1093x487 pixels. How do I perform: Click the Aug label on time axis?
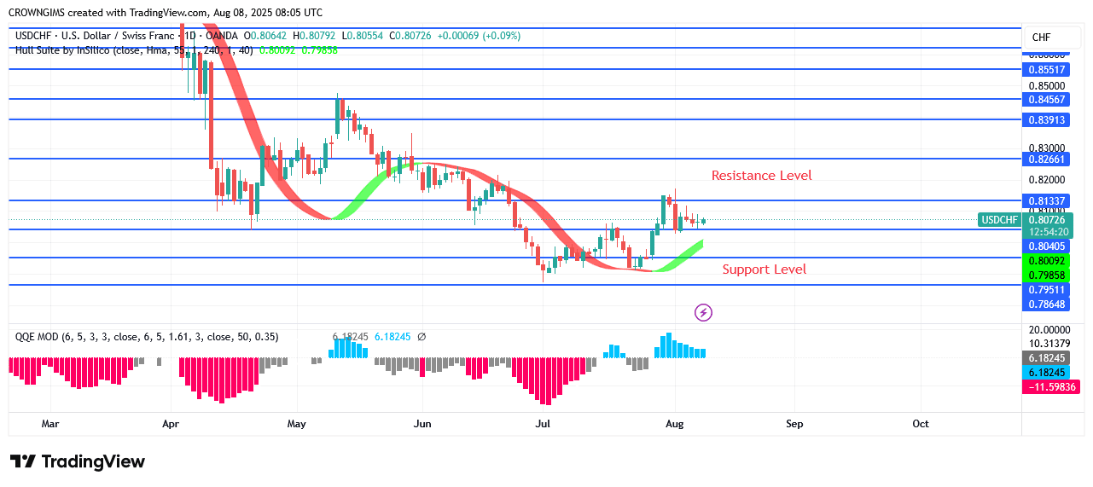pyautogui.click(x=674, y=424)
